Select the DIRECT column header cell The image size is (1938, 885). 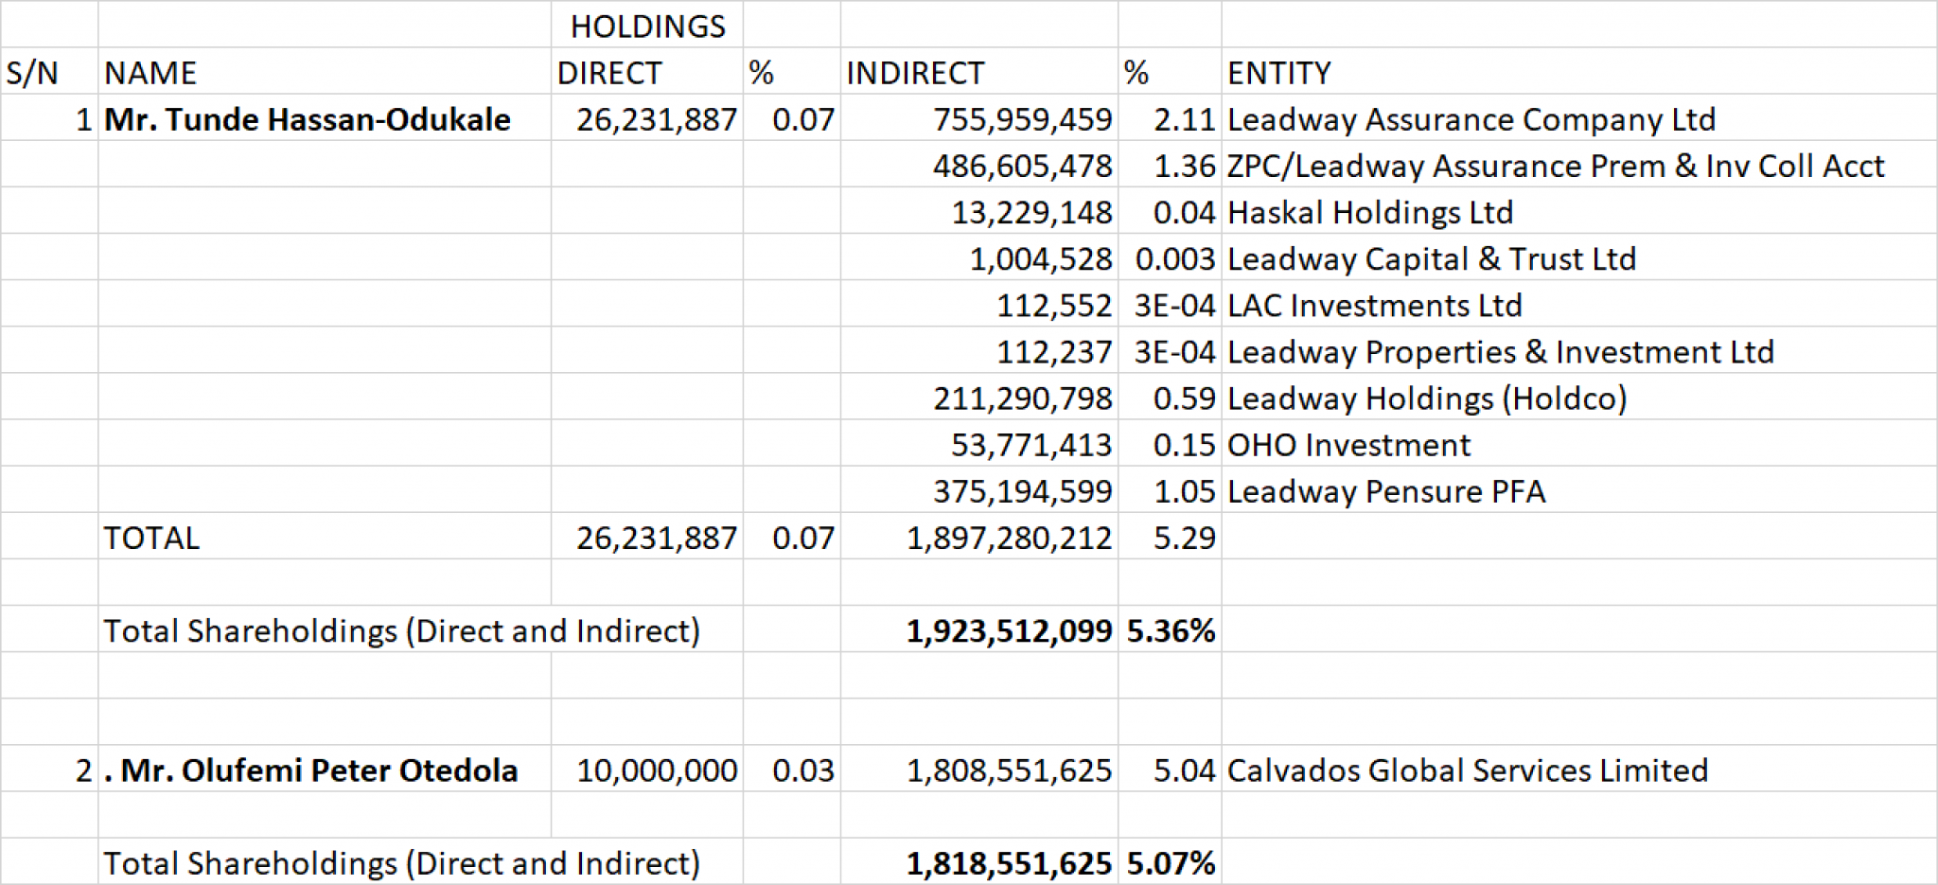tap(608, 73)
